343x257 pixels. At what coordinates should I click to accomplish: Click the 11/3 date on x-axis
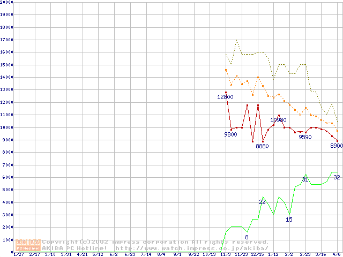point(225,254)
